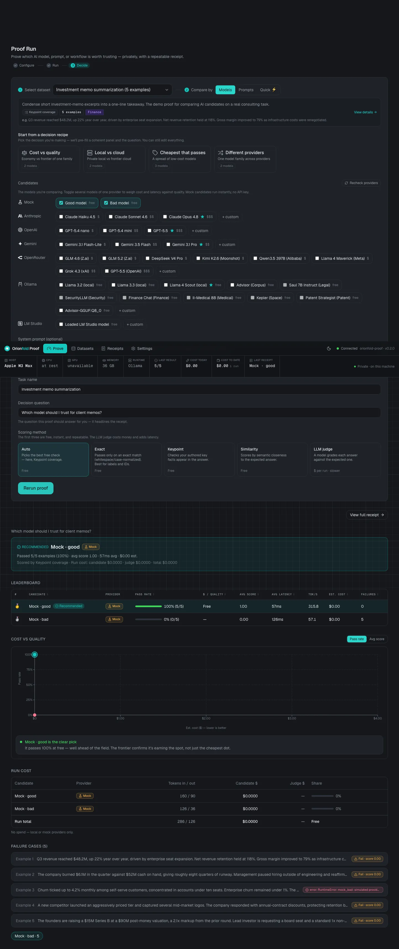Switch compare mode to Prompts
This screenshot has height=949, width=399.
pyautogui.click(x=246, y=90)
